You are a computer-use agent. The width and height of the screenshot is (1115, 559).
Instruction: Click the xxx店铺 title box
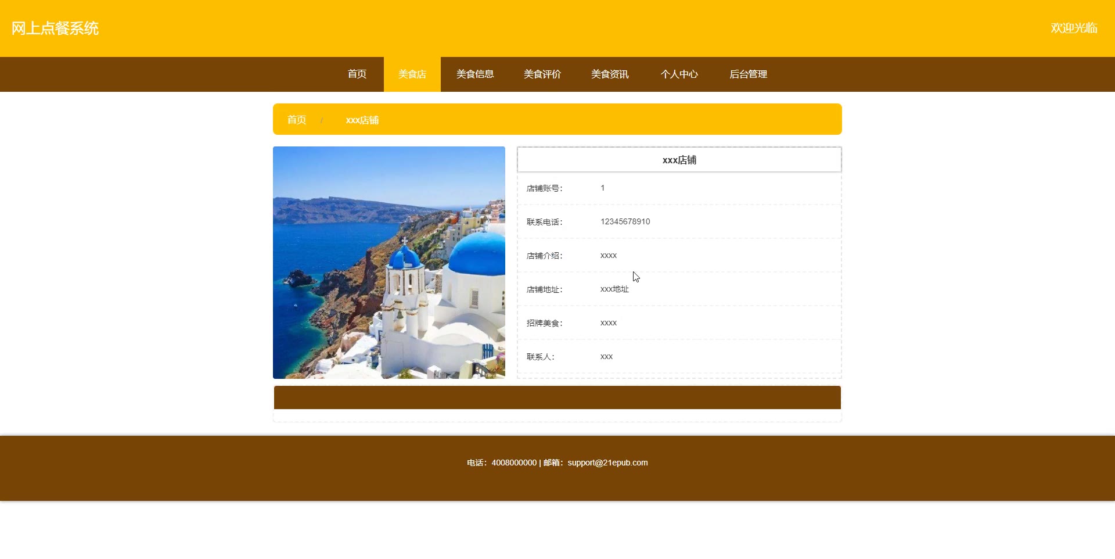pos(679,160)
